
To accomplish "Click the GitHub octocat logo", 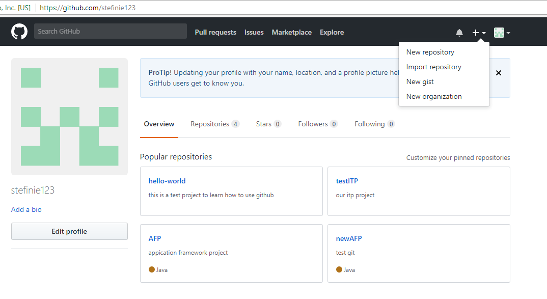I will coord(19,31).
